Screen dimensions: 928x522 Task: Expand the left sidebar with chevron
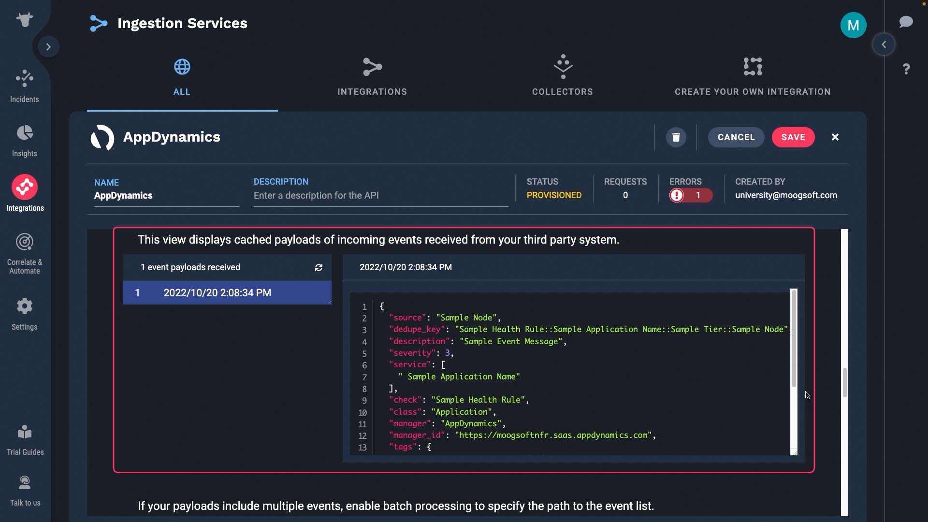tap(48, 47)
